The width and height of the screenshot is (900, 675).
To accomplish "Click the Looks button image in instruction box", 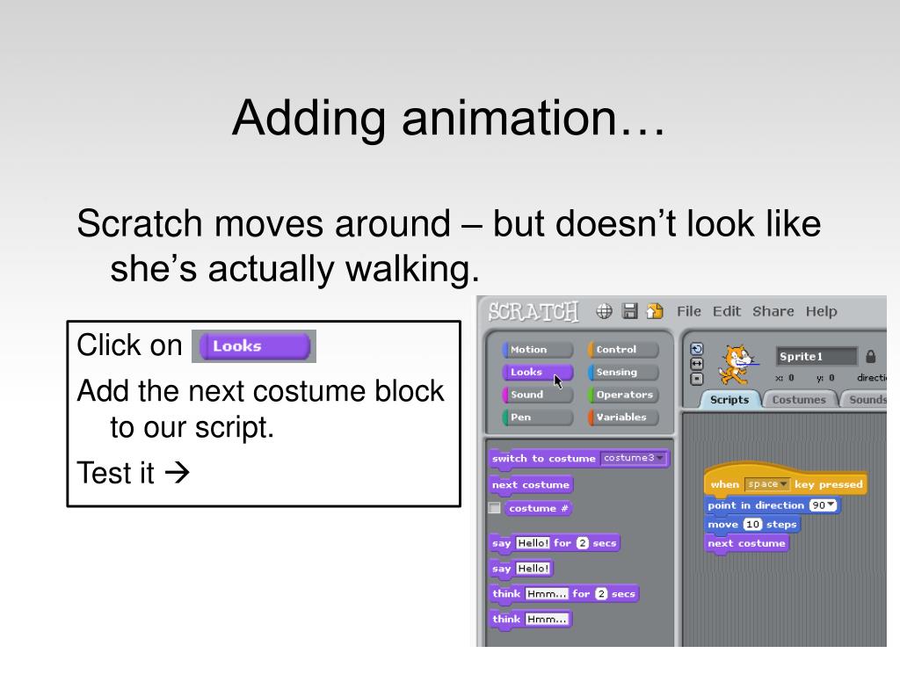I will click(254, 346).
